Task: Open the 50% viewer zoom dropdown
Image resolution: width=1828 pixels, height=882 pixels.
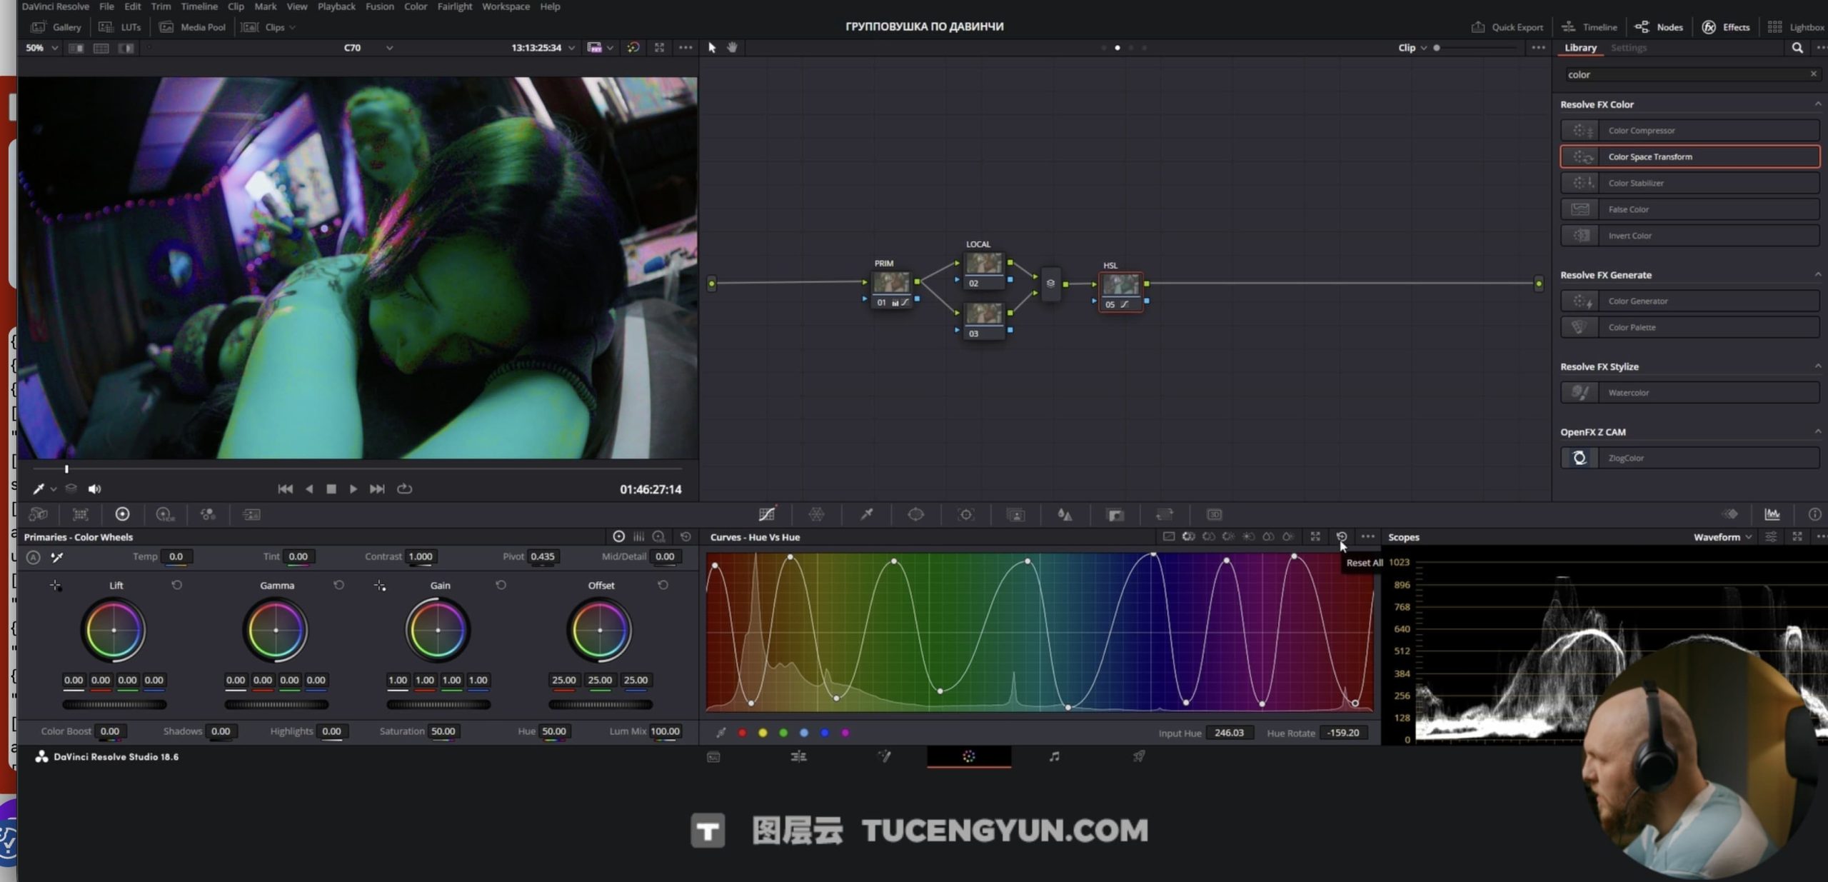Action: 41,48
